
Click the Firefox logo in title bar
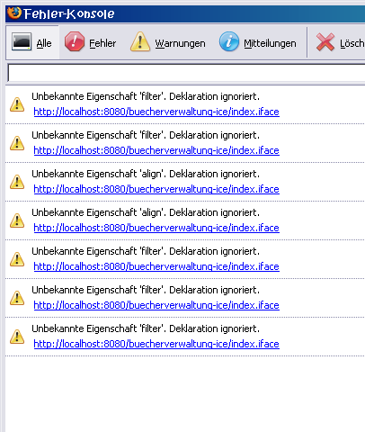[x=14, y=13]
